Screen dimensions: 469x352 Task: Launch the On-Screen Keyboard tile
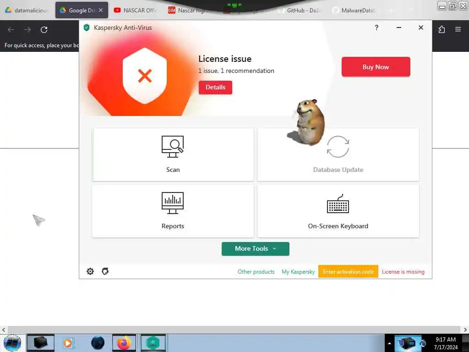(338, 211)
